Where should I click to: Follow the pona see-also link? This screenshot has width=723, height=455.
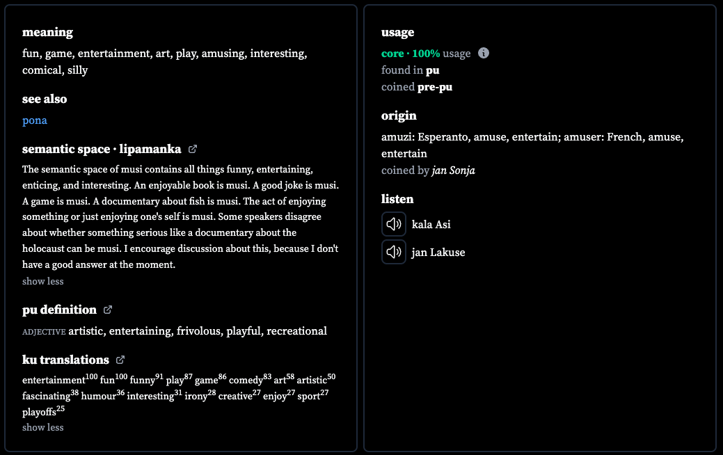pyautogui.click(x=35, y=120)
